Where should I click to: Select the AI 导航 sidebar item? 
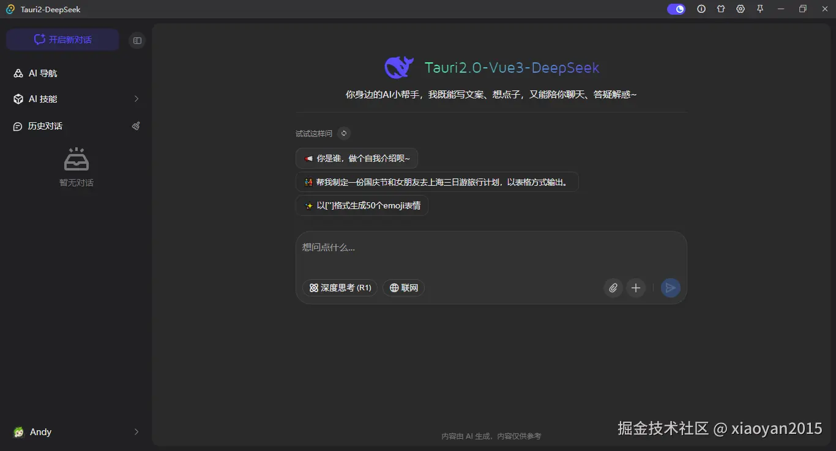76,73
